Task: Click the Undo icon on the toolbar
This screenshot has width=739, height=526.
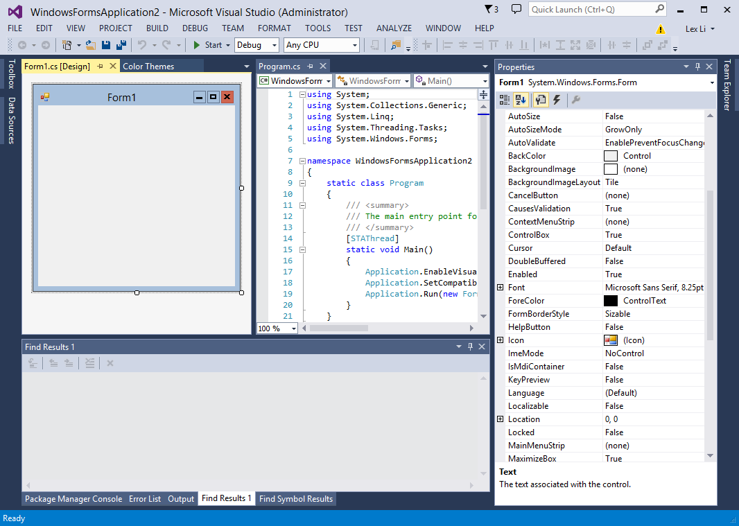Action: (141, 45)
